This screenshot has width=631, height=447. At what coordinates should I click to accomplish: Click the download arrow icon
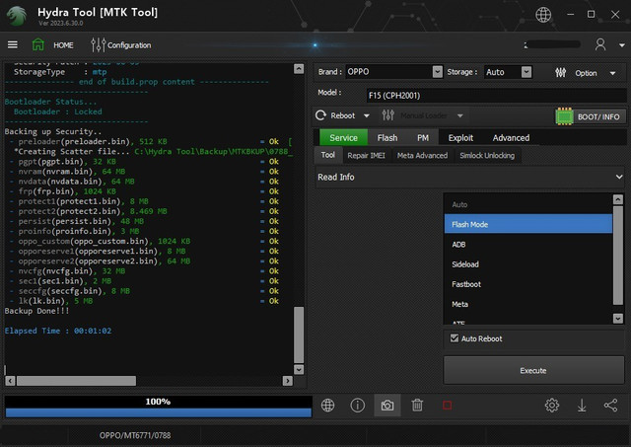point(582,406)
